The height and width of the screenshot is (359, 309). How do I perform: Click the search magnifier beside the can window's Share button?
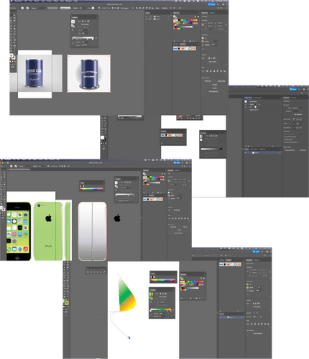218,4
